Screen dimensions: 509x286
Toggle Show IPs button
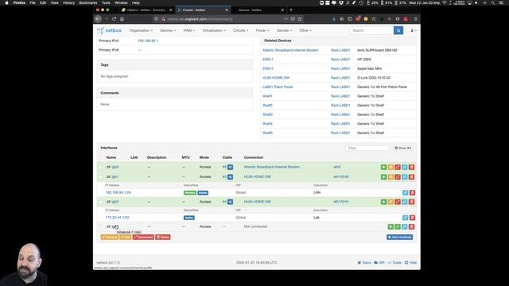click(x=403, y=148)
